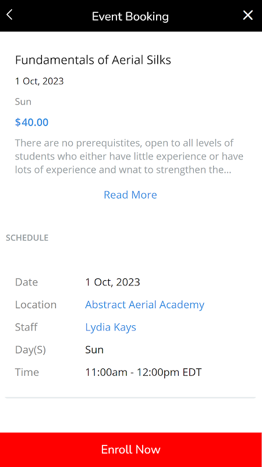Click the schedule Date value 1 Oct, 2023
The width and height of the screenshot is (262, 467).
pos(112,282)
